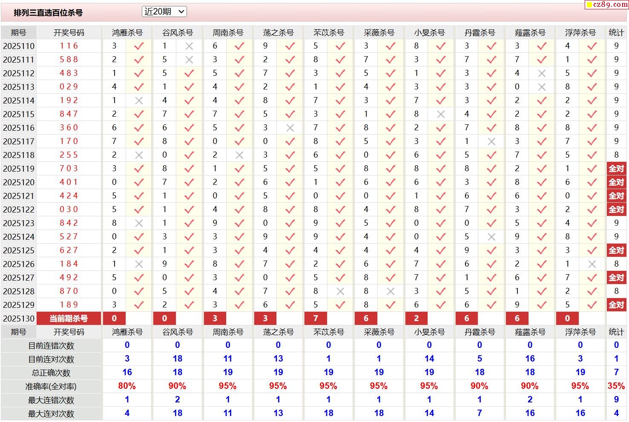This screenshot has height=422, width=629.
Task: Click the X mark for 薤露杀号 in row 2025112
Action: pyautogui.click(x=542, y=73)
